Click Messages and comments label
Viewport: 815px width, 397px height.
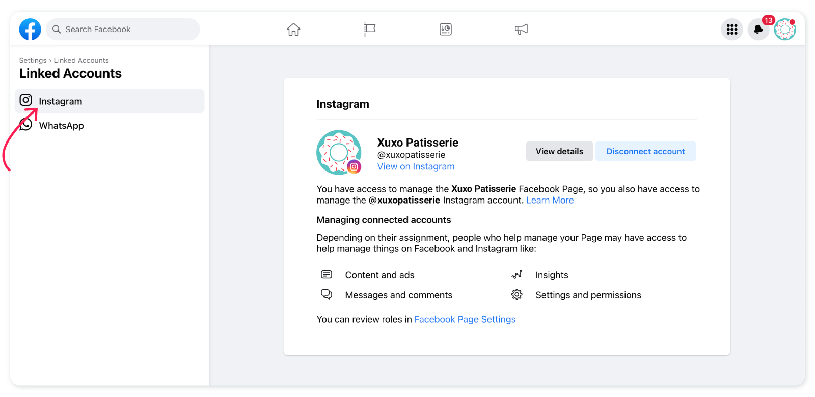click(x=399, y=295)
